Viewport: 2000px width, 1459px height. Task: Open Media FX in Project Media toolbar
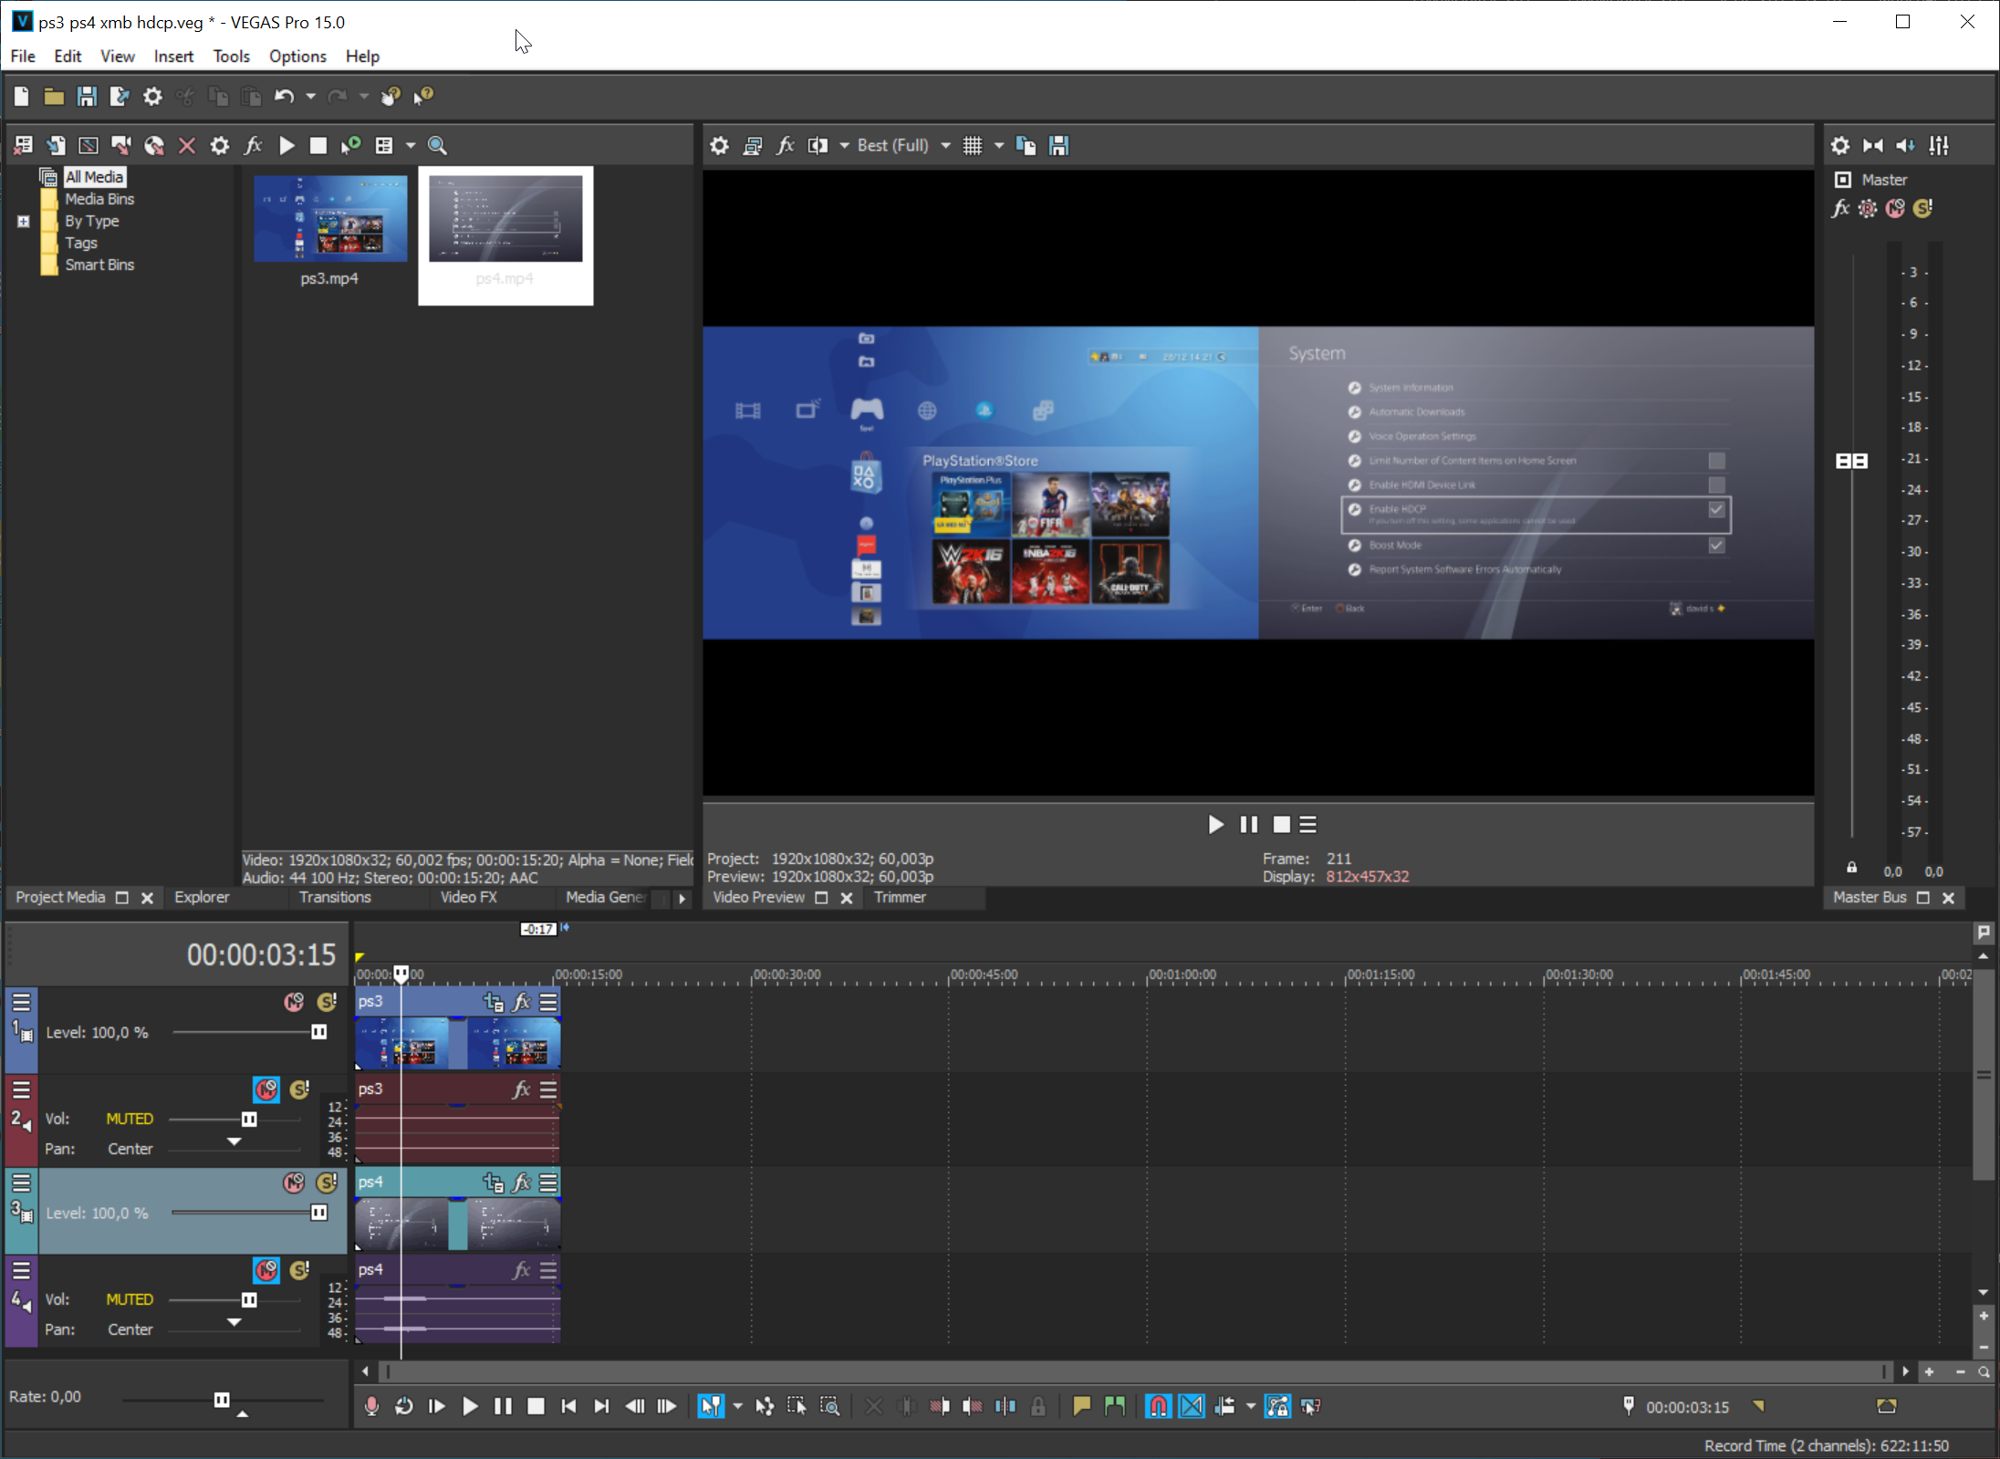[253, 145]
